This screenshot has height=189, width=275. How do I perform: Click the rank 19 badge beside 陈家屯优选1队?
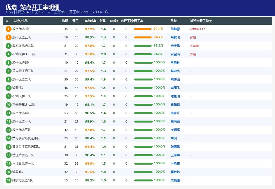tap(8, 180)
